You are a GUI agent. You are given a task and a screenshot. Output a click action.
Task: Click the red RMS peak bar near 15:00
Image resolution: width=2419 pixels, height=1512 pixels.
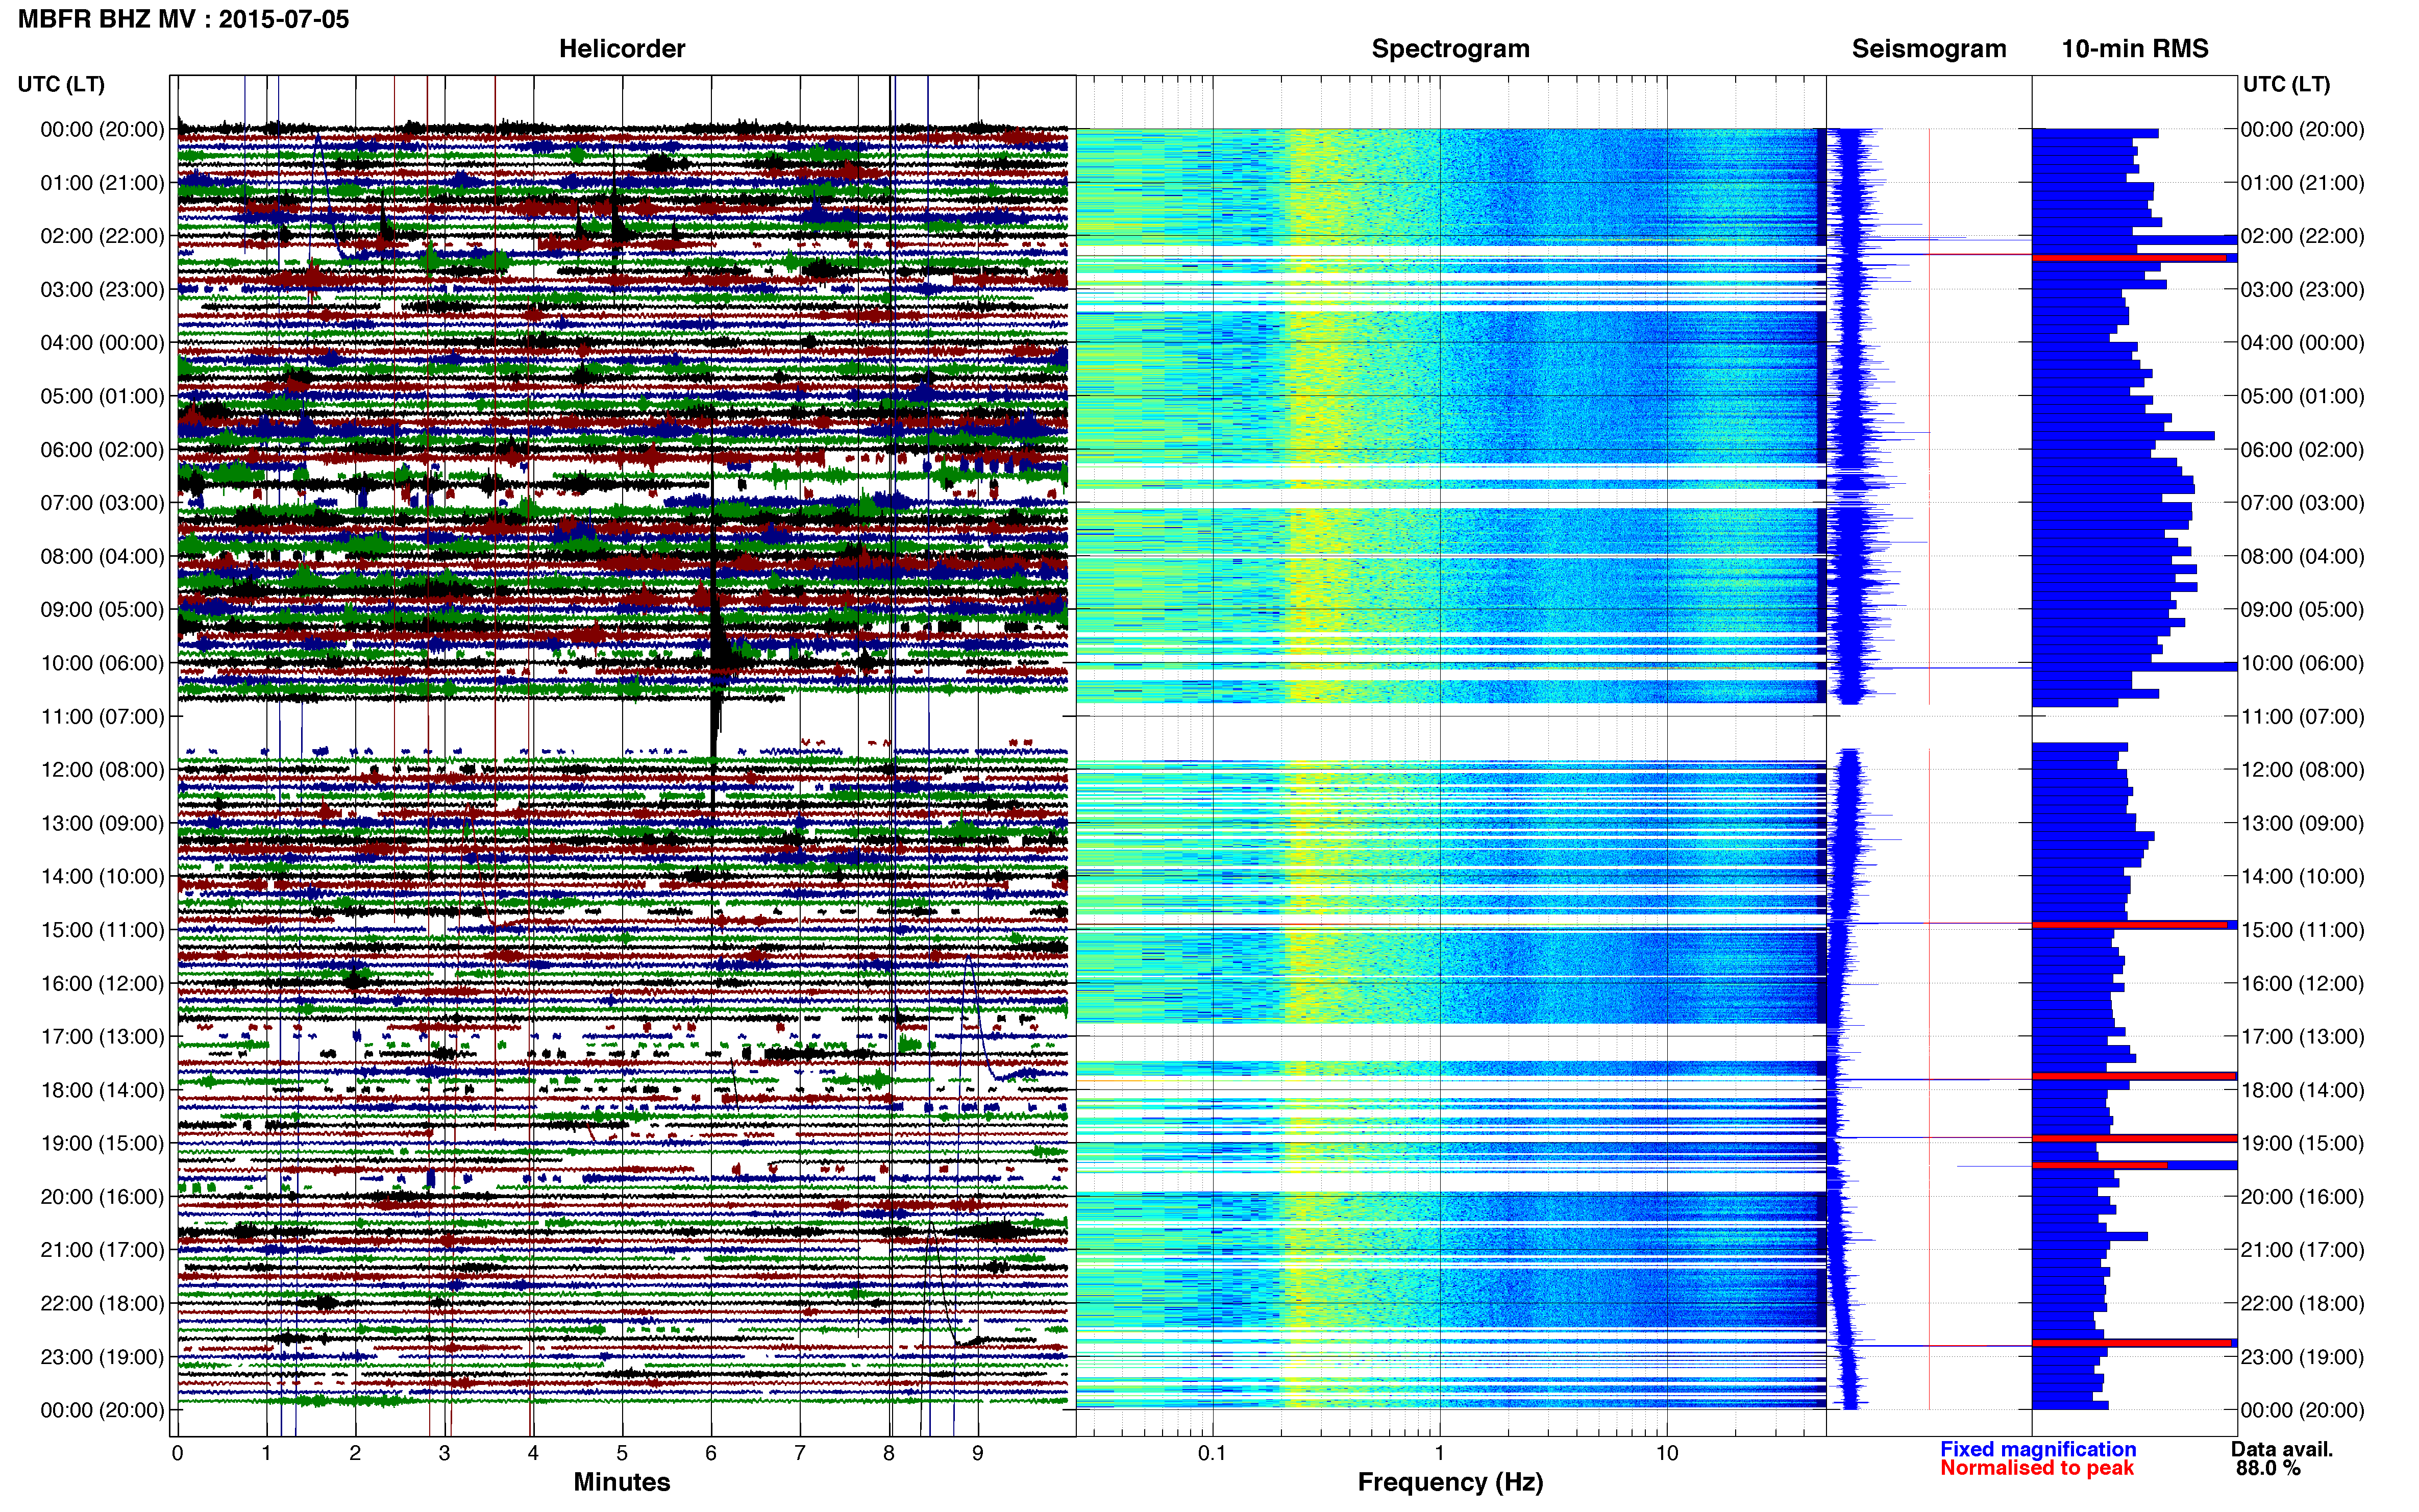(x=2130, y=925)
